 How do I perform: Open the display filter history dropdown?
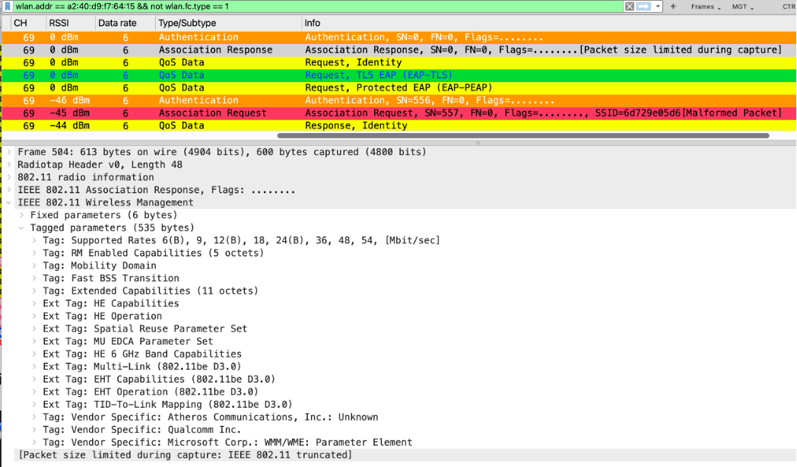658,6
